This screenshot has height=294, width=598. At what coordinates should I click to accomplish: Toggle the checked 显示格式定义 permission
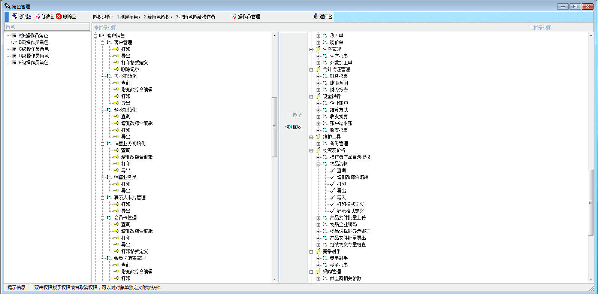(x=332, y=211)
